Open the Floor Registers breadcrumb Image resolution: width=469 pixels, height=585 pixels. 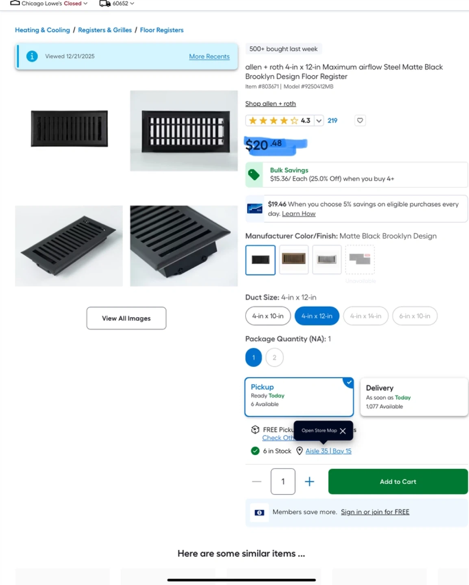click(162, 30)
